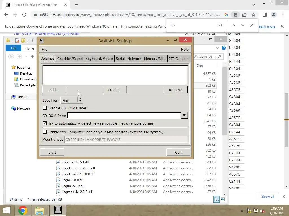Open the Chrome side panel icon

pos(265,15)
